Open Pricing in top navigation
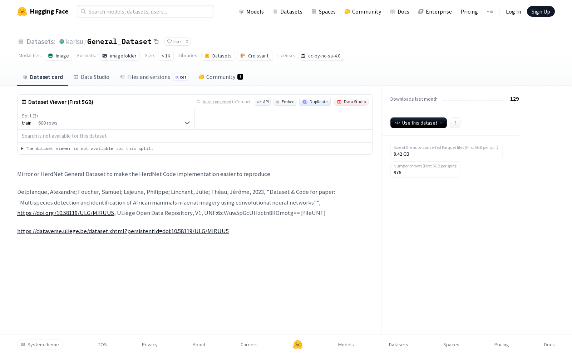572x357 pixels. [469, 11]
